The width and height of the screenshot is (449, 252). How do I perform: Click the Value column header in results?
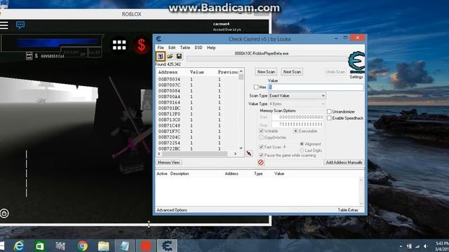pos(196,72)
